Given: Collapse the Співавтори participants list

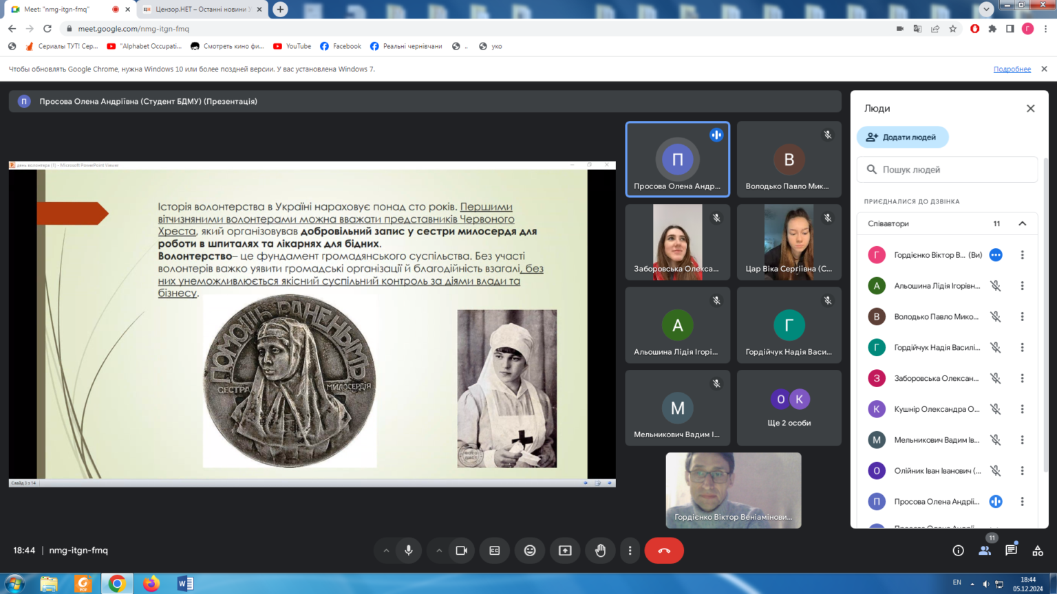Looking at the screenshot, I should click(x=1022, y=223).
